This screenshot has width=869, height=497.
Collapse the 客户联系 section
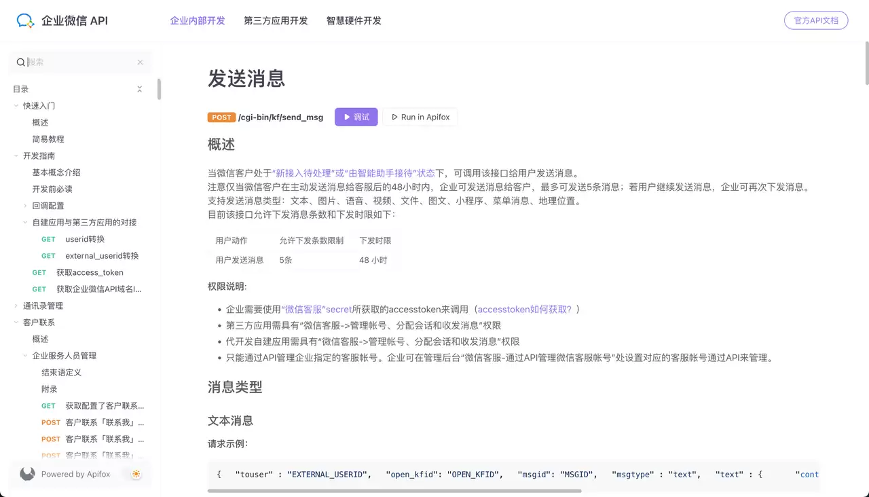pyautogui.click(x=16, y=323)
